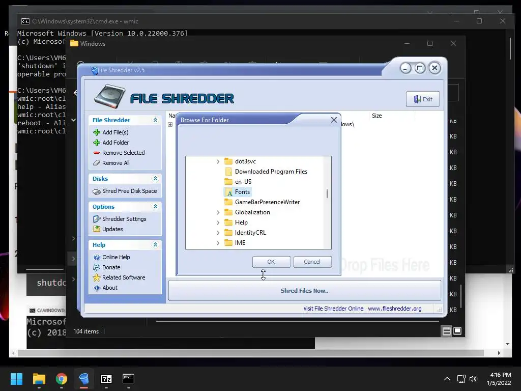The width and height of the screenshot is (521, 391).
Task: Expand the Globalization folder node
Action: (x=218, y=212)
